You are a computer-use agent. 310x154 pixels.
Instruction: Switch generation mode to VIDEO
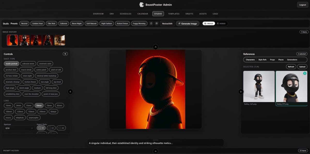pos(221,23)
